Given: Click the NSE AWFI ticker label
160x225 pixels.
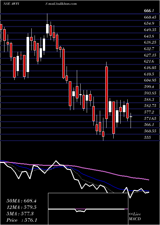Looking at the screenshot, I should point(11,4).
